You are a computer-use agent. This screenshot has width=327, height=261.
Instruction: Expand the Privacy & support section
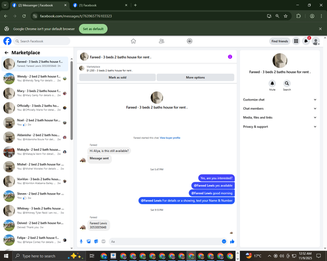pos(280,127)
